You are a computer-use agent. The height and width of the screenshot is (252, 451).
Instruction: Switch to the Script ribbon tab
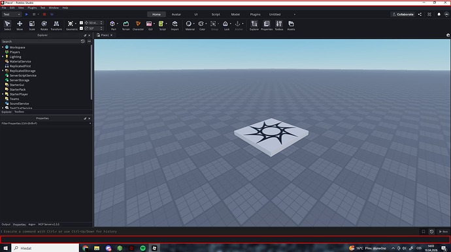click(x=216, y=14)
